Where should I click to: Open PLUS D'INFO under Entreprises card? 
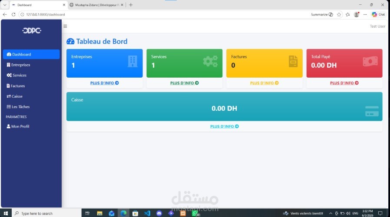pos(105,83)
